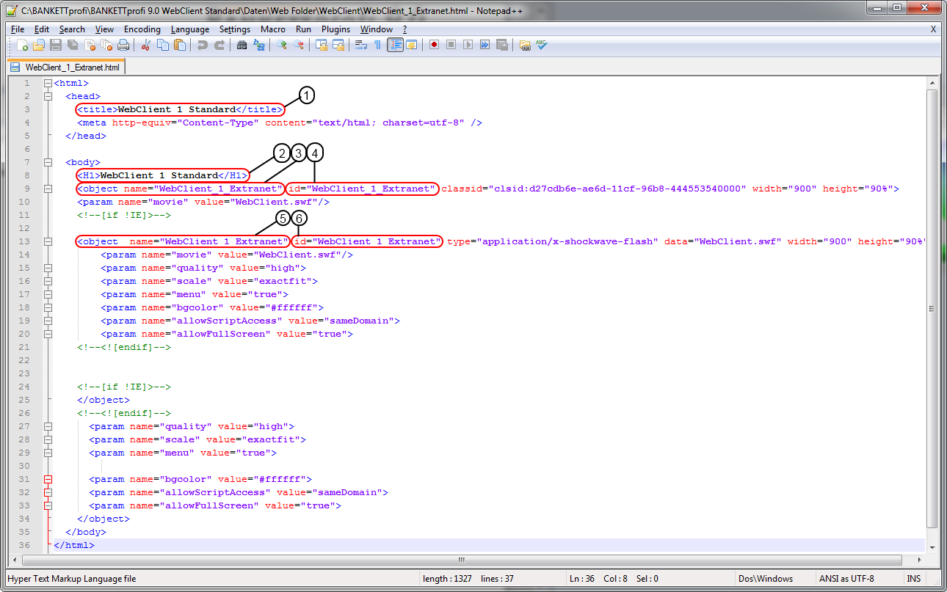
Task: Open the Encoding menu
Action: 142,29
